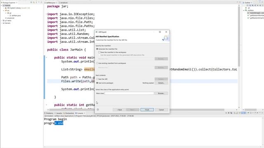Expand the p1-hello project
Image resolution: width=264 pixels, height=148 pixels.
[x=2, y=21]
